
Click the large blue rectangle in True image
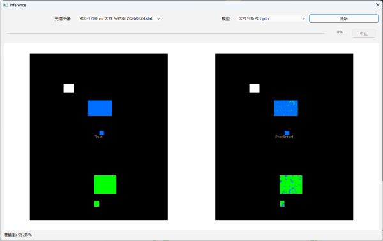(x=100, y=108)
